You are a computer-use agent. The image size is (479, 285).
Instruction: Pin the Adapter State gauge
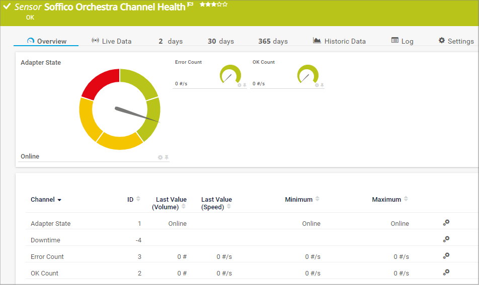tap(167, 158)
